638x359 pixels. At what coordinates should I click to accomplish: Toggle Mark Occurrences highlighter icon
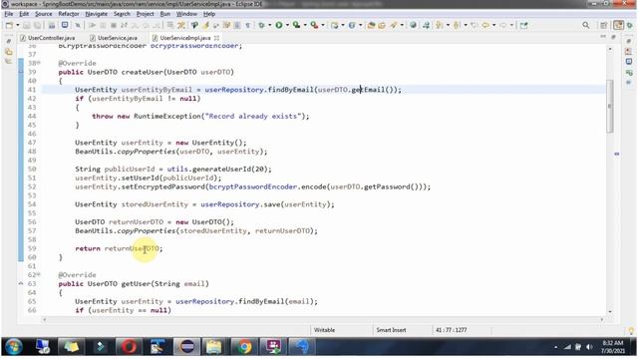pos(206,25)
